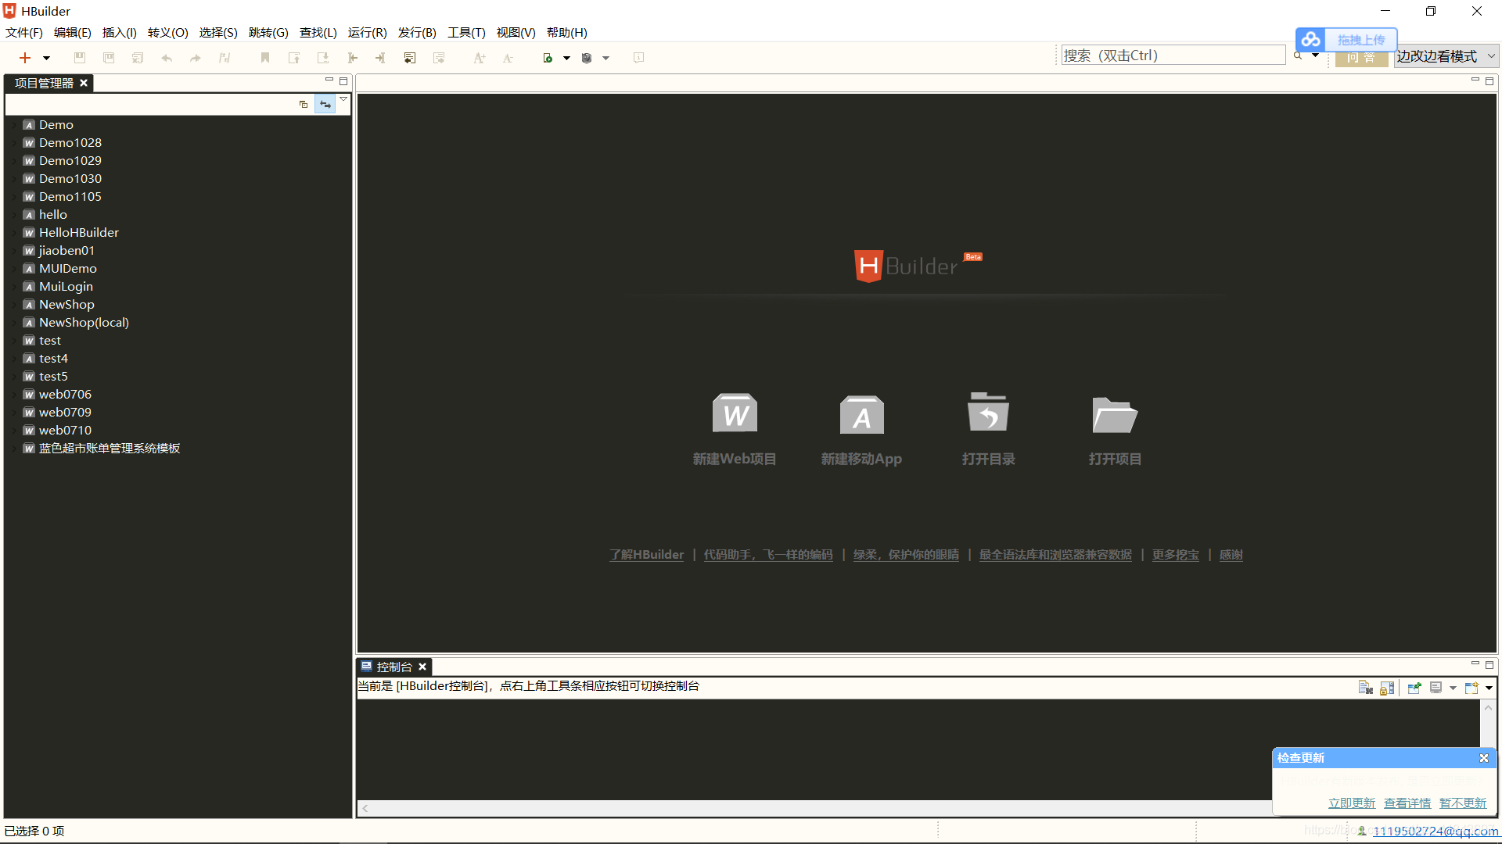Click the increase font size A+ icon
The width and height of the screenshot is (1502, 844).
click(x=480, y=58)
